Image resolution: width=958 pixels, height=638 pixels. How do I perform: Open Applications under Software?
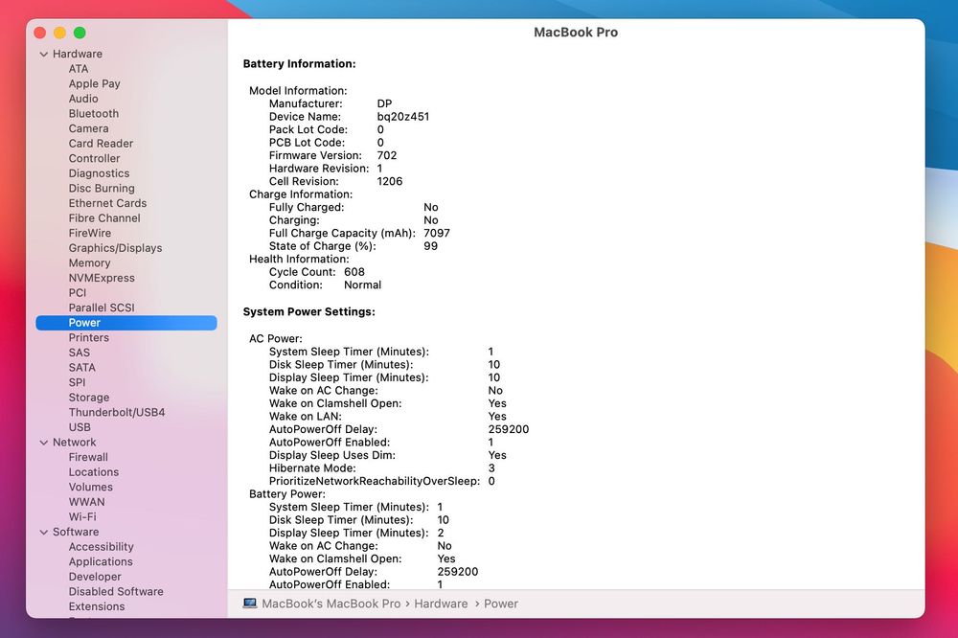[101, 561]
